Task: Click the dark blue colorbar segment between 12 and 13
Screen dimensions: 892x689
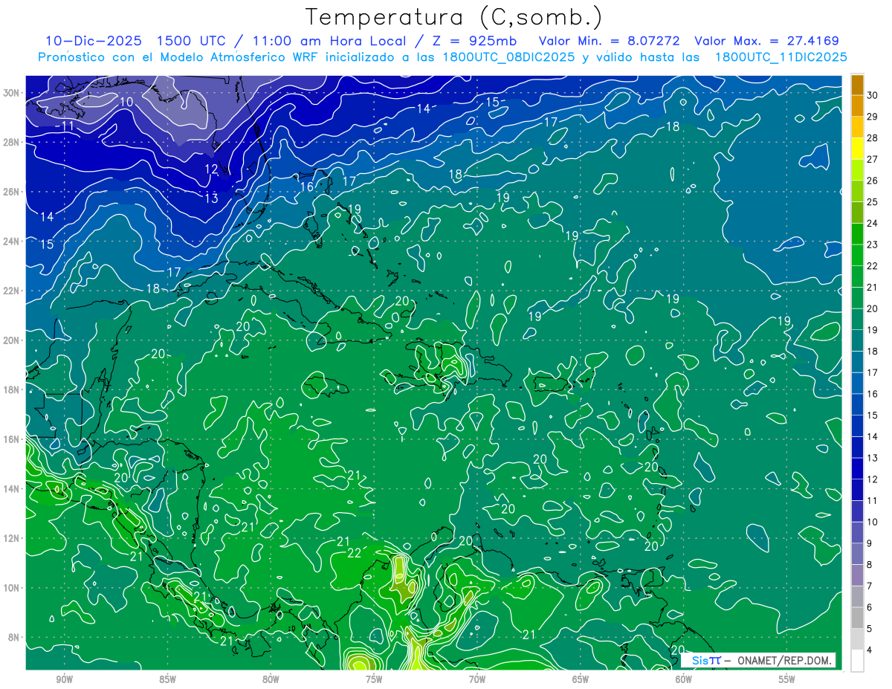Action: (x=857, y=469)
